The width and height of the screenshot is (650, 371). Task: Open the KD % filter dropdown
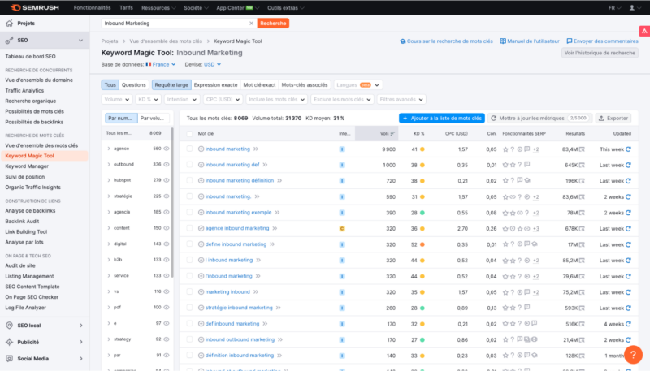(148, 99)
